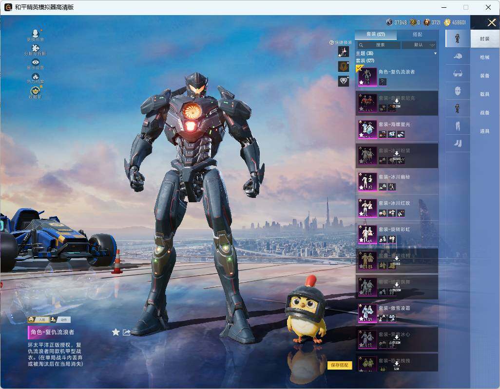
Task: Open the 时装 fashion menu
Action: [485, 39]
